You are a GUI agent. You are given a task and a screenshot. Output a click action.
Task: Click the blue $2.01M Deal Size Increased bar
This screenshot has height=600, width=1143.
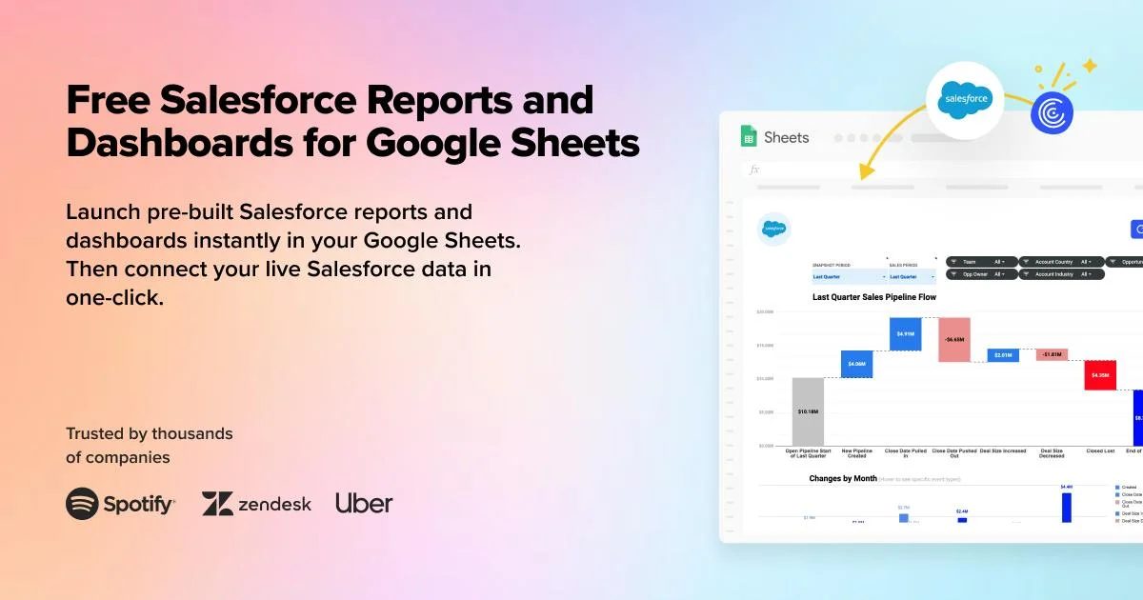click(1003, 355)
